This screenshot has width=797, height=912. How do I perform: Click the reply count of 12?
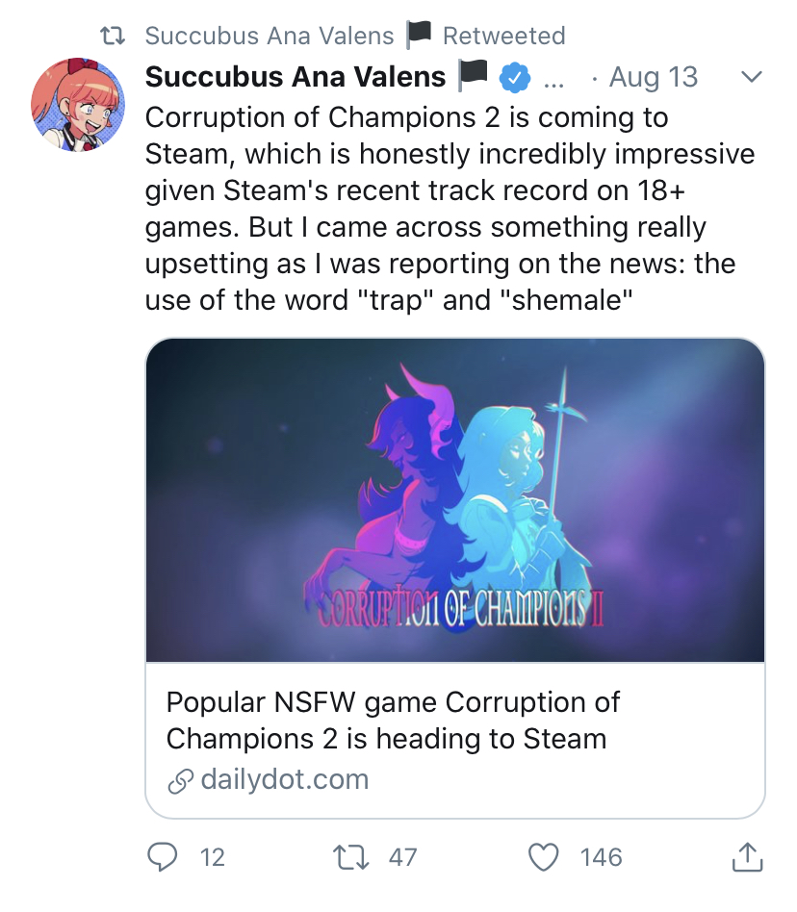coord(213,857)
